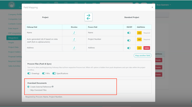This screenshot has height=107, width=192.
Task: Open Rose Guerrero user dropdown
Action: [164, 5]
